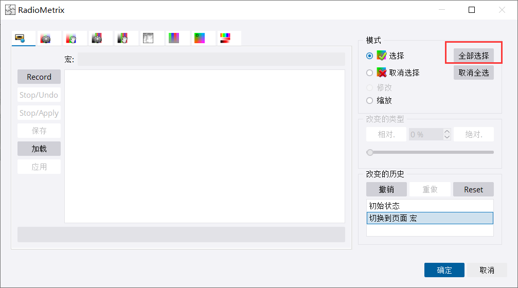Viewport: 518px width, 288px height.
Task: Click the 取消全选 button
Action: click(473, 73)
